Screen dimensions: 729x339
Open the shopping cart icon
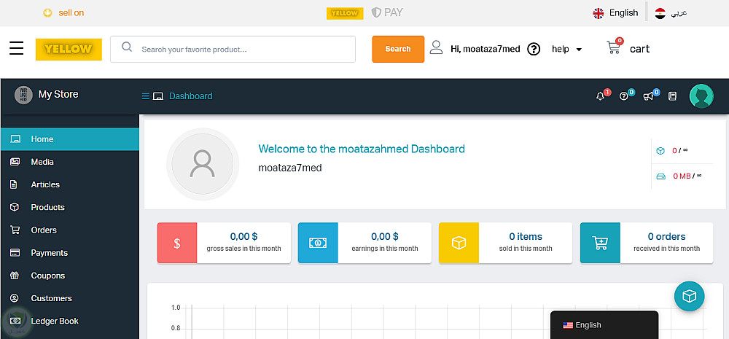614,47
